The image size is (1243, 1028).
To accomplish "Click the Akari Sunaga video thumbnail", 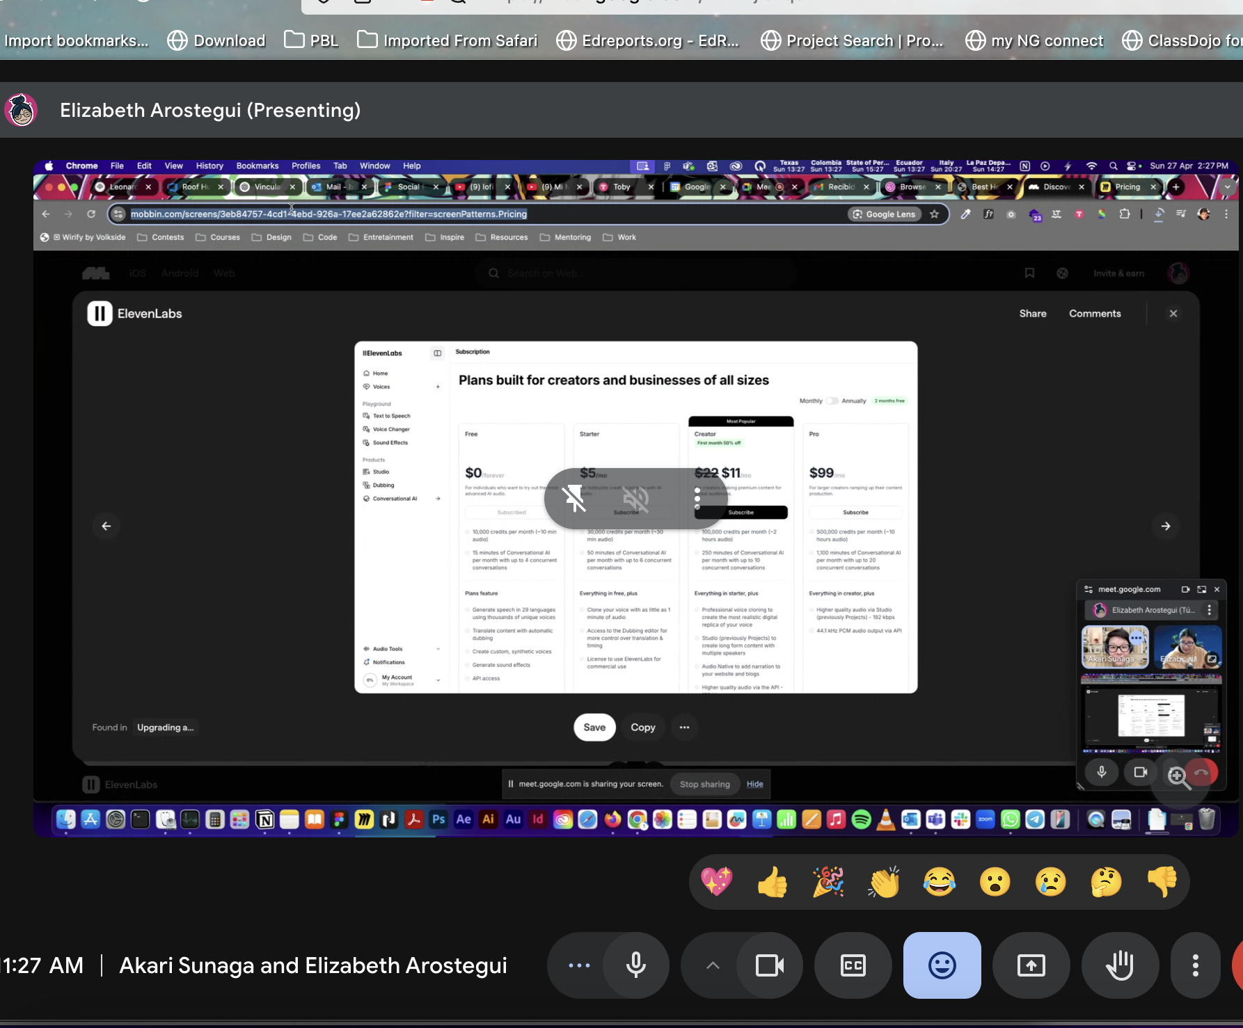I will (x=1115, y=647).
